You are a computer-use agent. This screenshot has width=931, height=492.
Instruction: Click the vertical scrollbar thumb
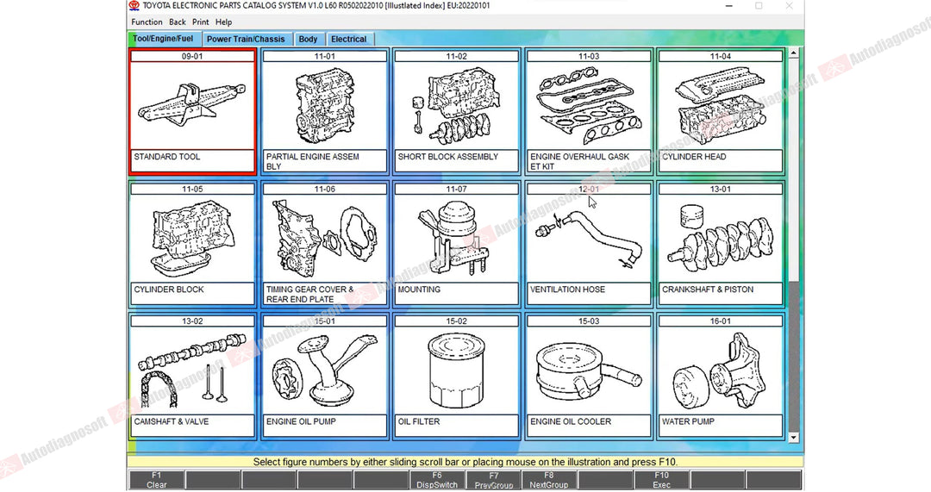(x=793, y=170)
